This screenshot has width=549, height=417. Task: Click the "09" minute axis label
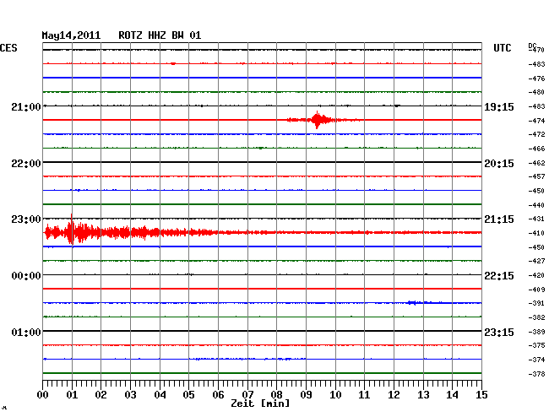point(306,395)
